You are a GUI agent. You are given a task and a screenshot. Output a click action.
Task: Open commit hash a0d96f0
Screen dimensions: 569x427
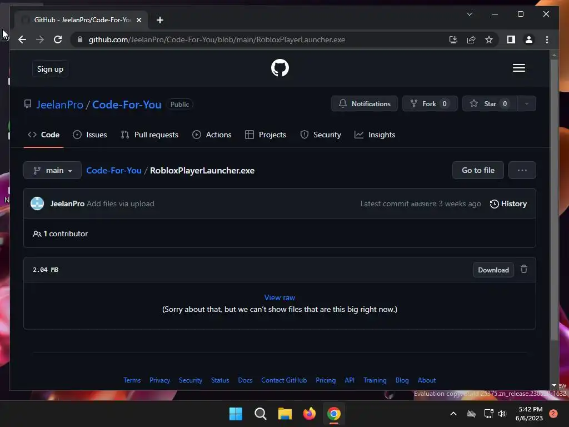(x=423, y=204)
